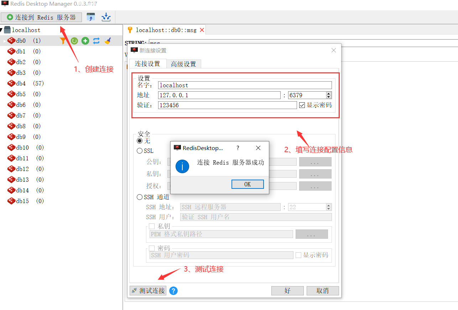The width and height of the screenshot is (458, 310).
Task: Select the SSH 通道 radio option
Action: click(140, 197)
